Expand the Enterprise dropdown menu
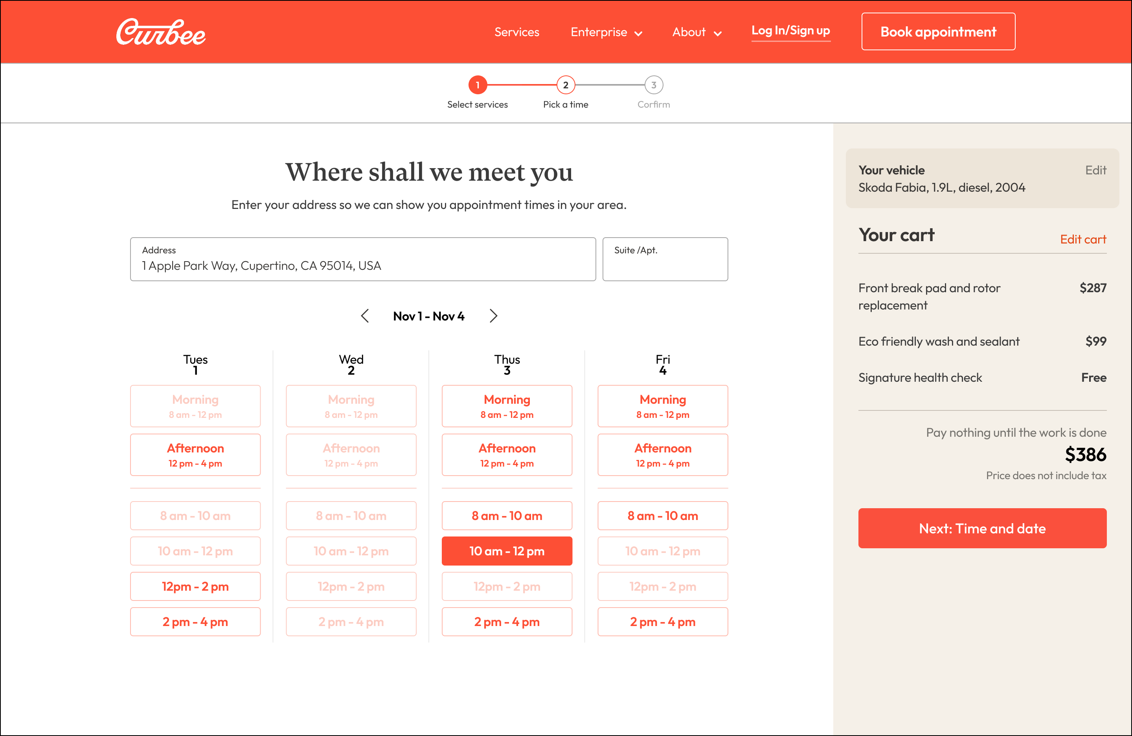Image resolution: width=1132 pixels, height=736 pixels. (x=606, y=32)
